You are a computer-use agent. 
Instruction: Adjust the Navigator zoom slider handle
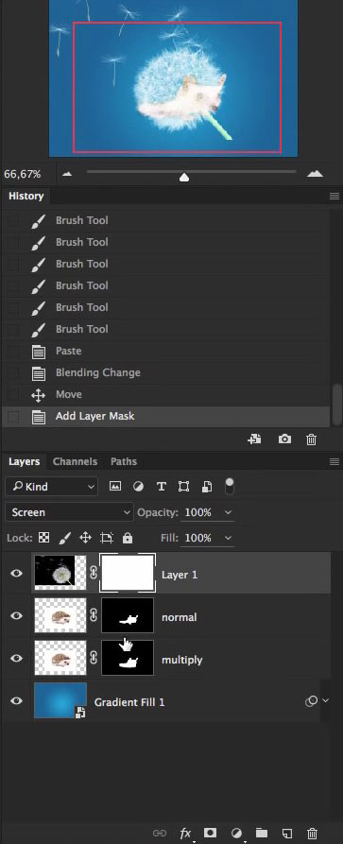tap(184, 177)
